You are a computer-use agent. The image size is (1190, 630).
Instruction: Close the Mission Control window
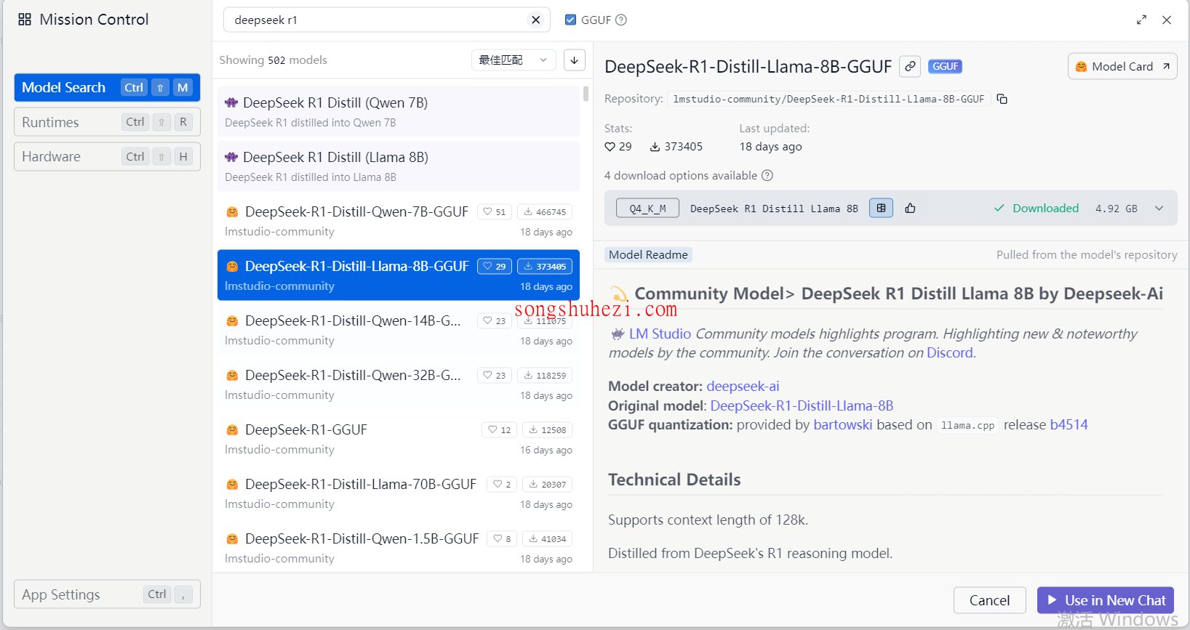1167,20
